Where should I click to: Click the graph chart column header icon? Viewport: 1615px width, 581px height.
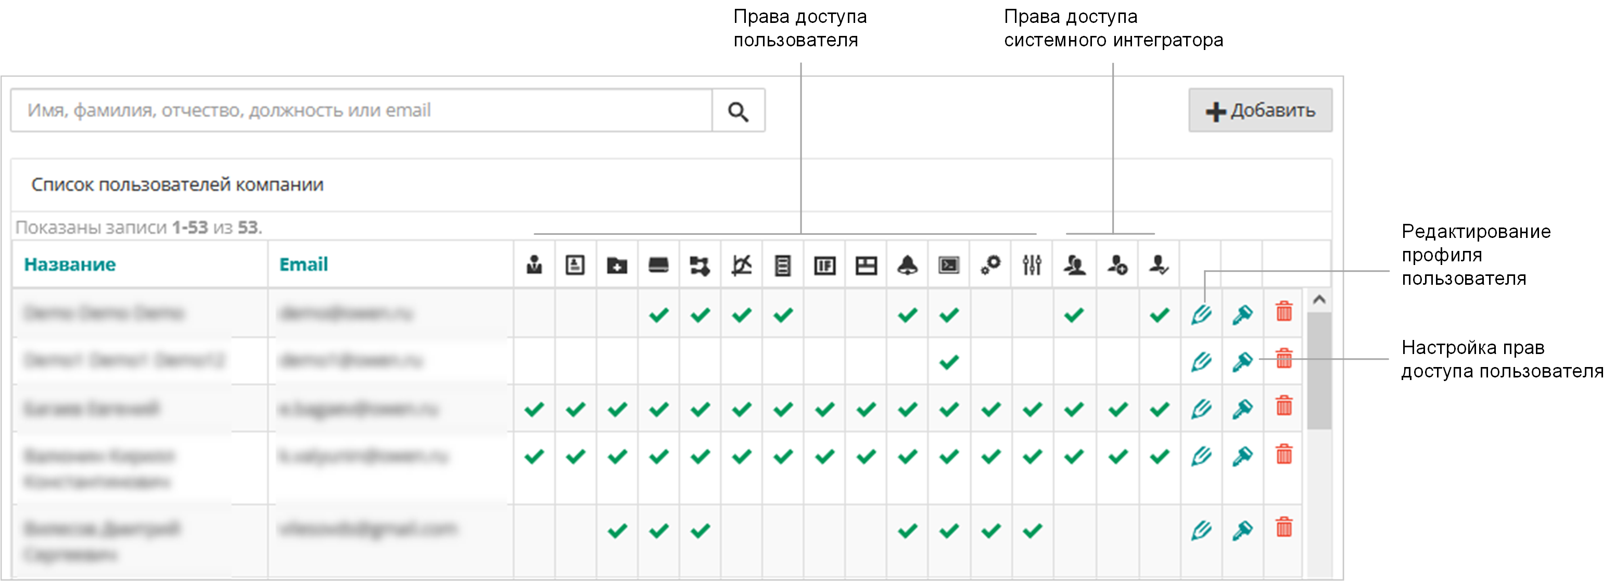coord(741,266)
